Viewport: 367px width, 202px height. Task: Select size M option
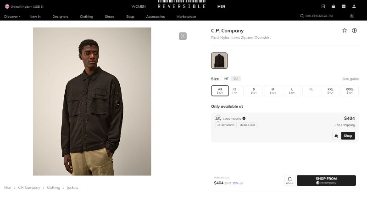272,91
